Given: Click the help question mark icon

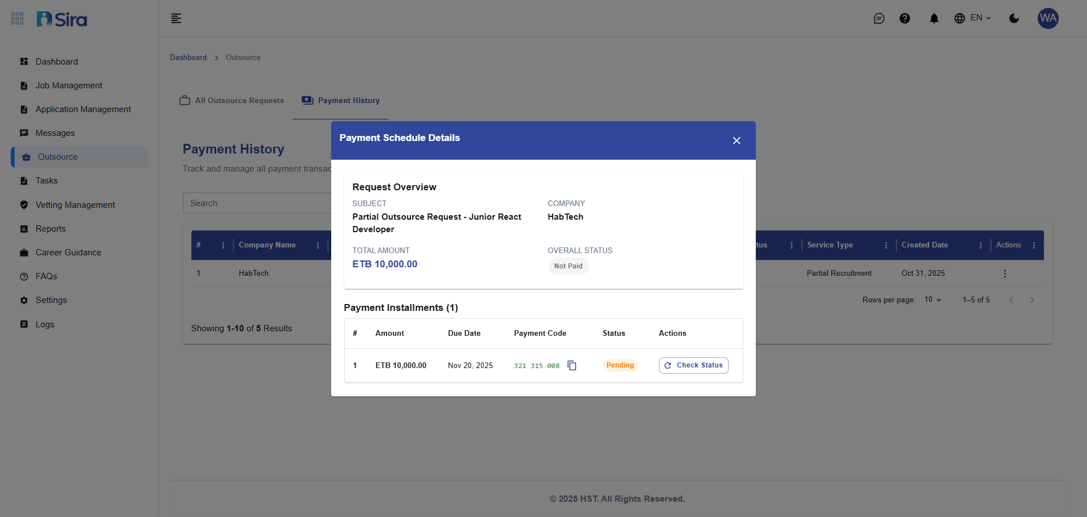Looking at the screenshot, I should click(x=905, y=19).
